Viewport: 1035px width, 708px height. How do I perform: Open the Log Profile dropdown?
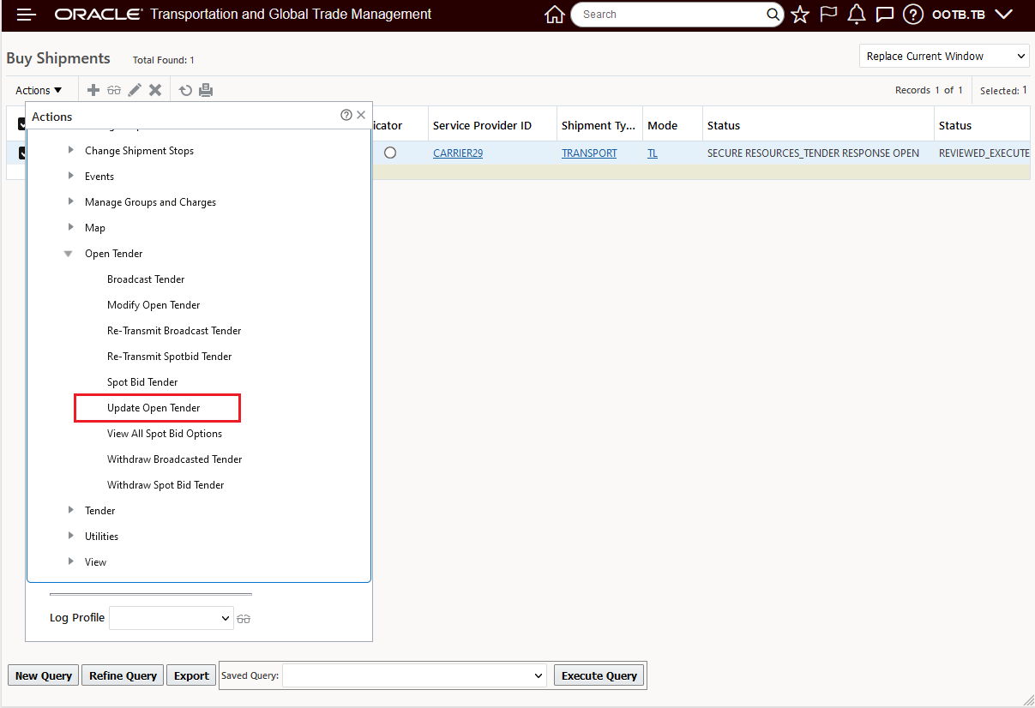(171, 618)
